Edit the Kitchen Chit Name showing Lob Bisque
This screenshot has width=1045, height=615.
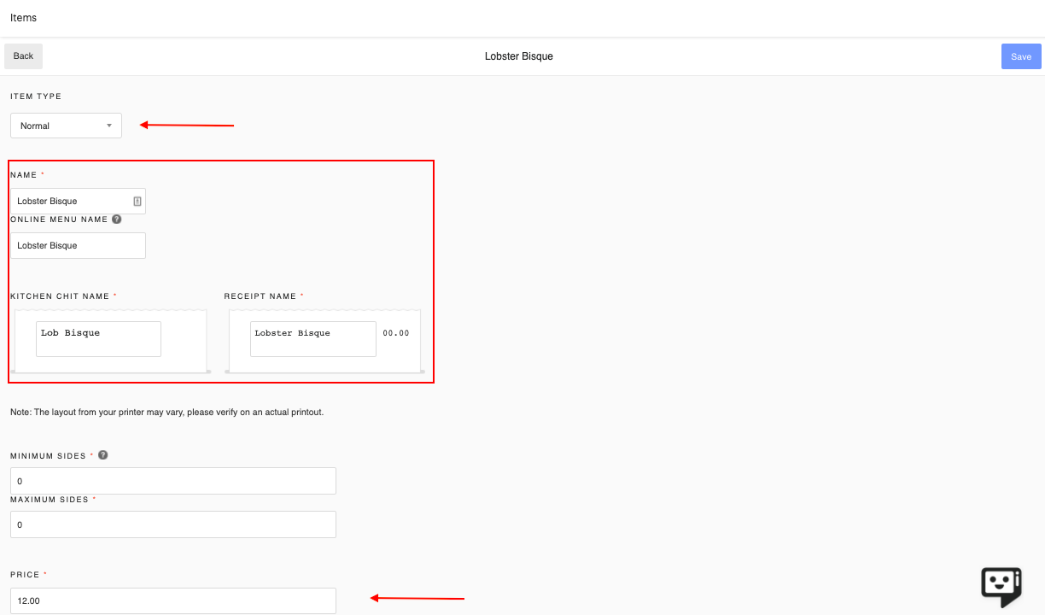[97, 338]
